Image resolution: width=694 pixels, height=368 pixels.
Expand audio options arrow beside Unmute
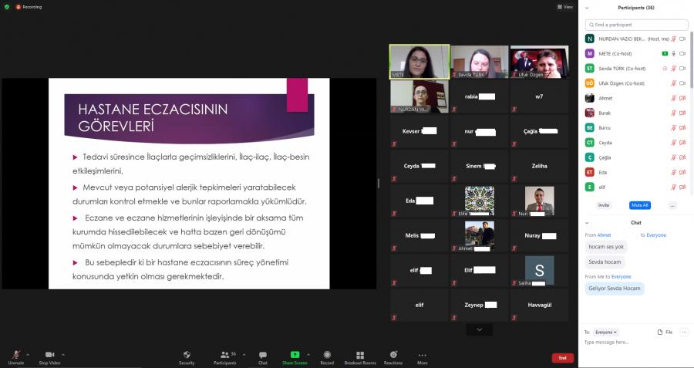[x=29, y=354]
